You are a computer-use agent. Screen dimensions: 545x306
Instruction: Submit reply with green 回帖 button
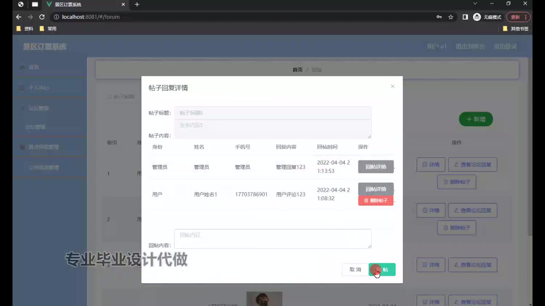(x=382, y=269)
